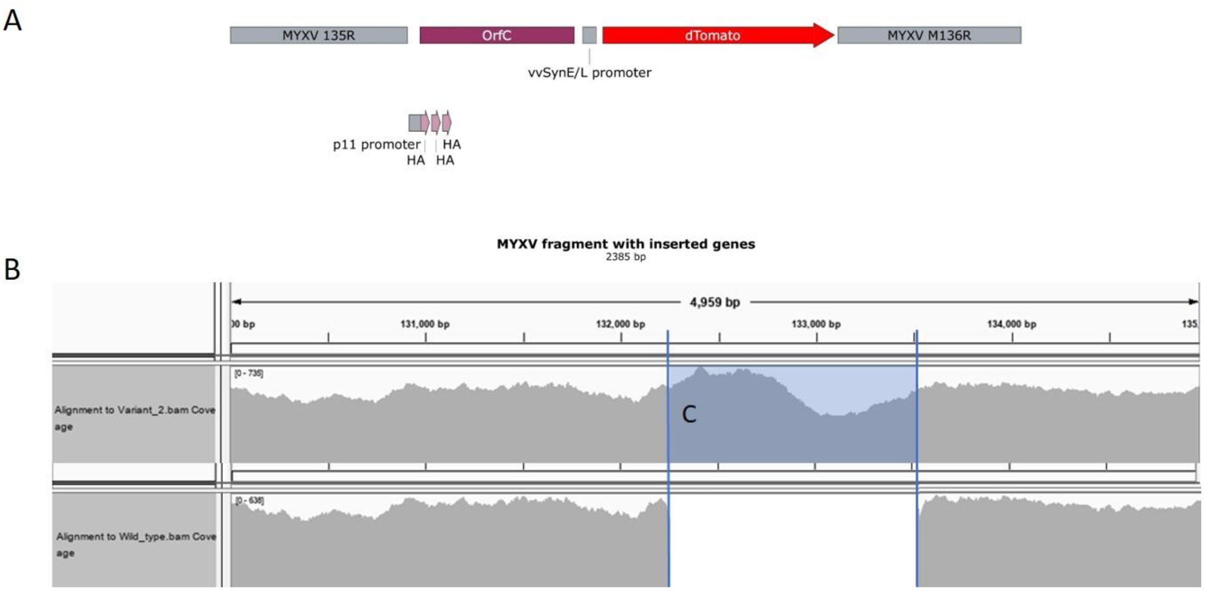Select the last pink HA tag arrow

pos(447,123)
